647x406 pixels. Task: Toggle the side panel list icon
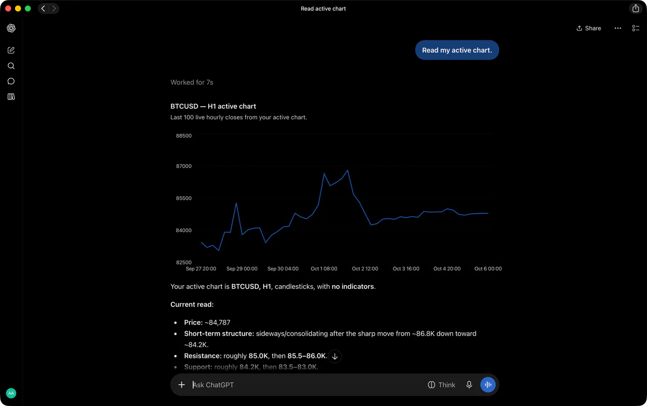(636, 28)
